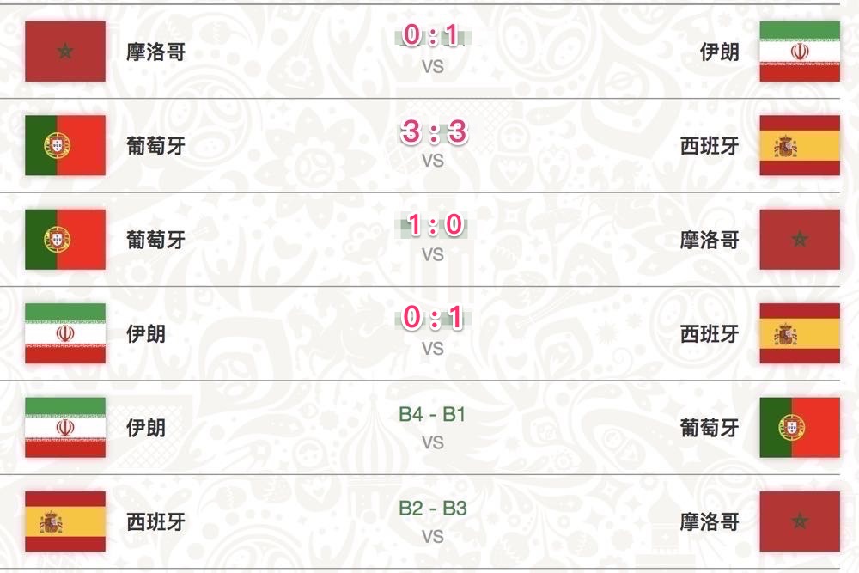Open the B4 - B1 match label
This screenshot has height=573, width=859.
[433, 414]
